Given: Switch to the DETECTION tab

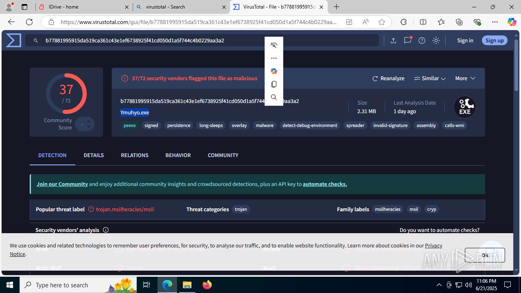Looking at the screenshot, I should coord(53,155).
